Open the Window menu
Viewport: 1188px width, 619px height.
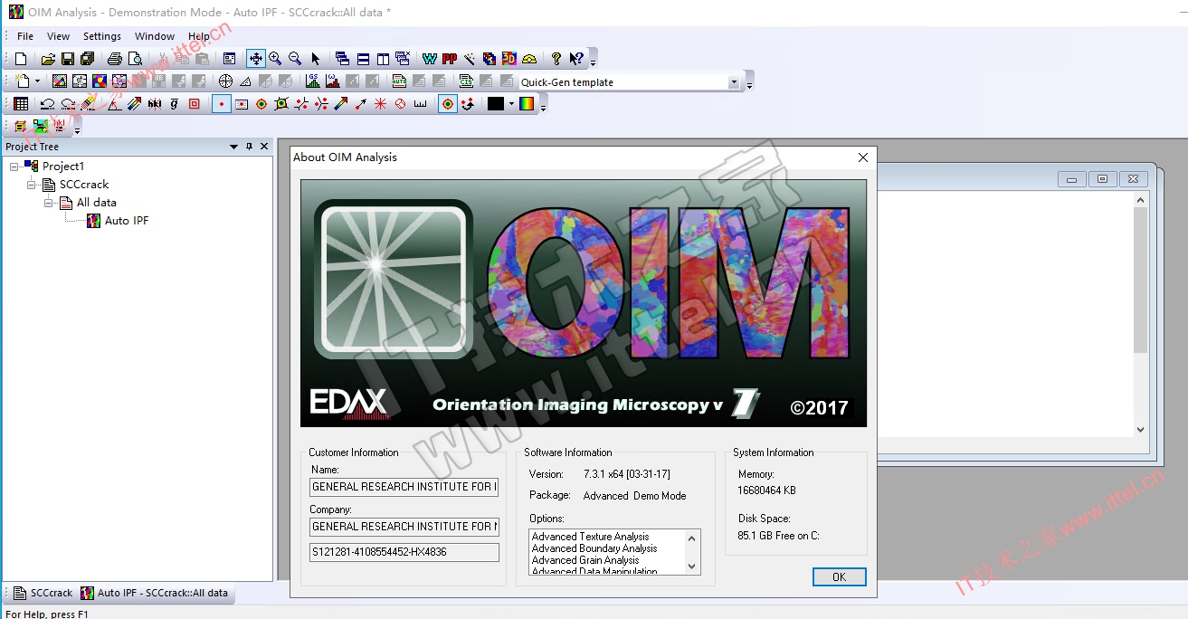pos(155,36)
